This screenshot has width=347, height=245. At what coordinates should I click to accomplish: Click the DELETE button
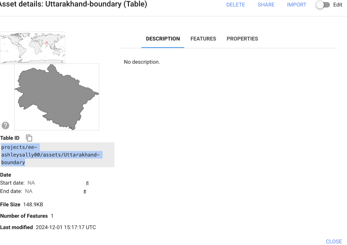[x=236, y=5]
